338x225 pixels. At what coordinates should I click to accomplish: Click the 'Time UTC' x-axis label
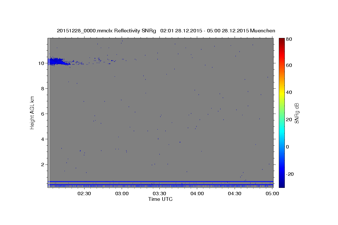coord(160,199)
